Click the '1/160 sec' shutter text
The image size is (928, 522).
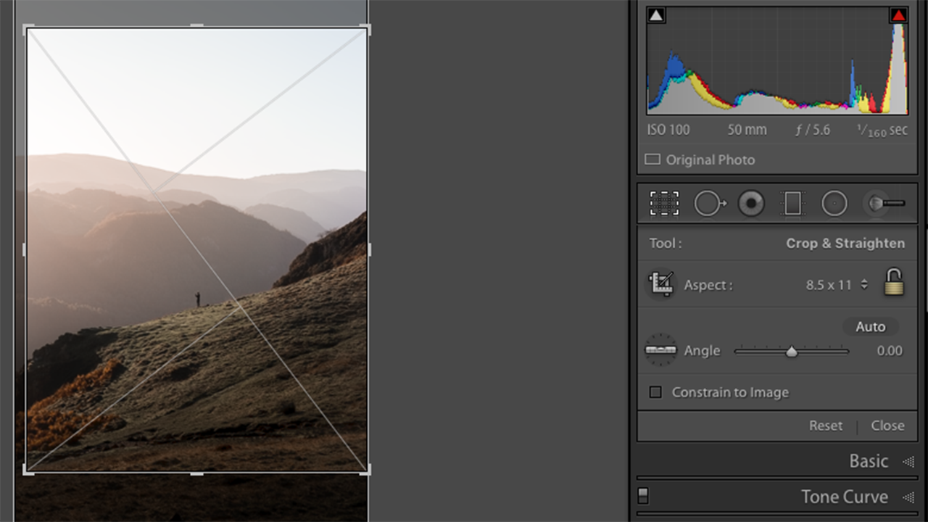coord(882,130)
